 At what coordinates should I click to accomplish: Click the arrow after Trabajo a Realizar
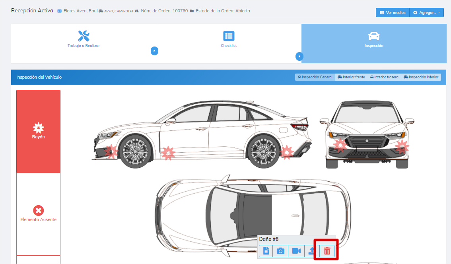tap(155, 51)
